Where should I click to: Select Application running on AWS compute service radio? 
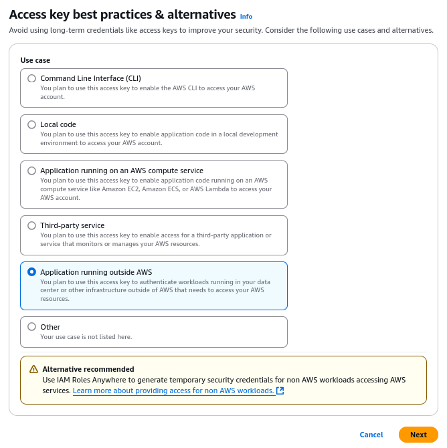pos(31,171)
